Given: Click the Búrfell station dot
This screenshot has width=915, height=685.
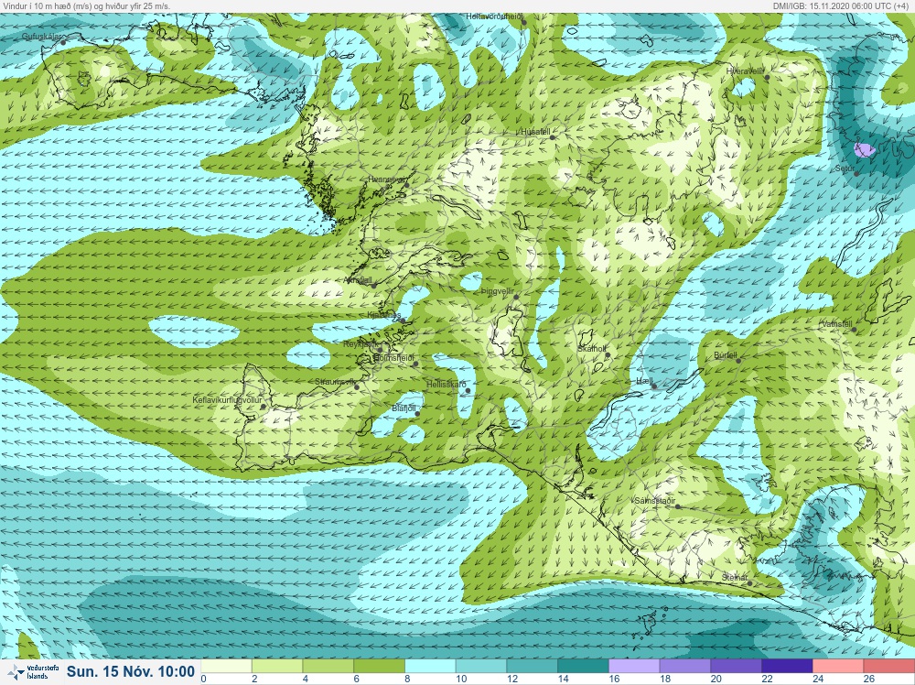Looking at the screenshot, I should pyautogui.click(x=738, y=361).
